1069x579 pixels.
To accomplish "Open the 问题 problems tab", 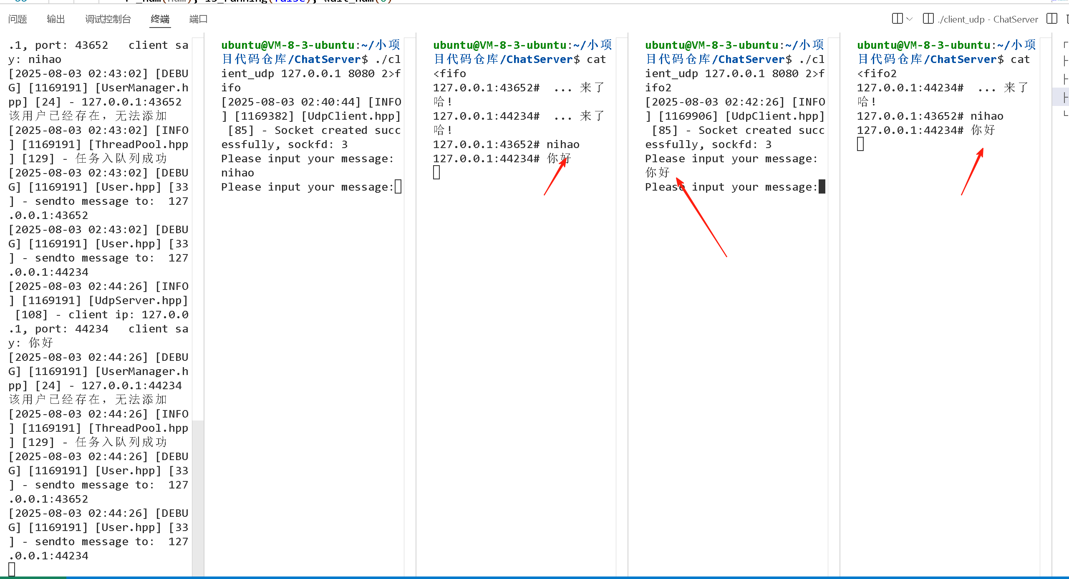I will [x=18, y=19].
